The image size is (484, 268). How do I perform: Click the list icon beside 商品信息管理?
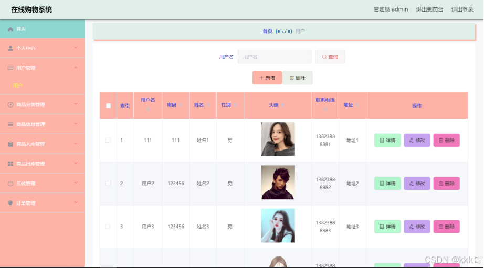10,124
